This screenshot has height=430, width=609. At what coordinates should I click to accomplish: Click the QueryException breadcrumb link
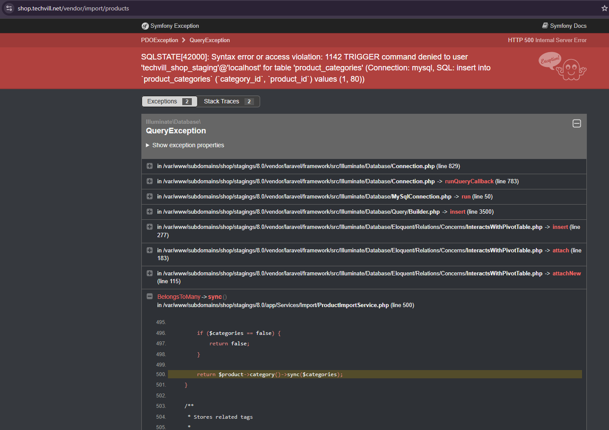pyautogui.click(x=210, y=40)
